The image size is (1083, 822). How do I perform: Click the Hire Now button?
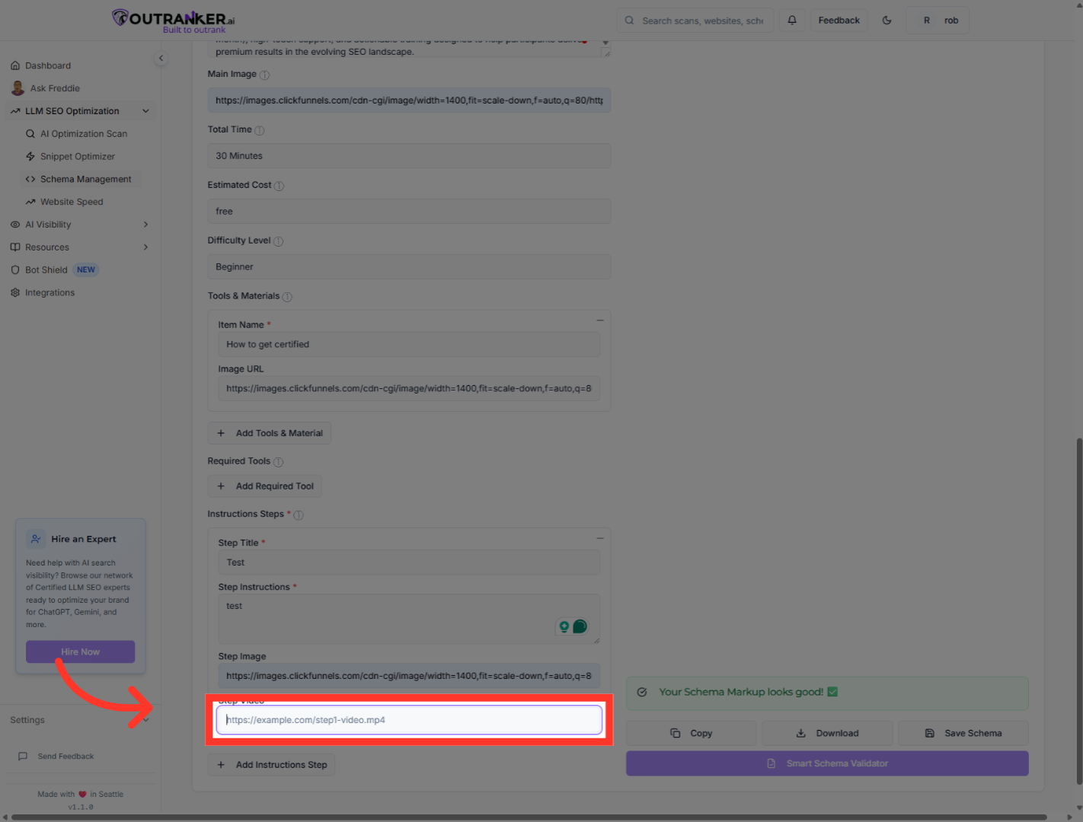[x=81, y=652]
